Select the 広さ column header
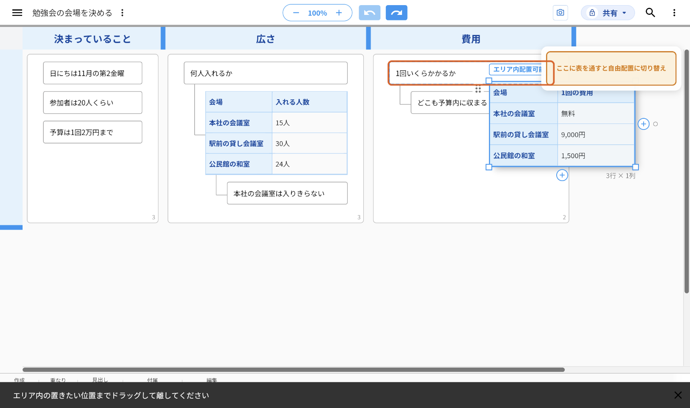 [x=266, y=39]
